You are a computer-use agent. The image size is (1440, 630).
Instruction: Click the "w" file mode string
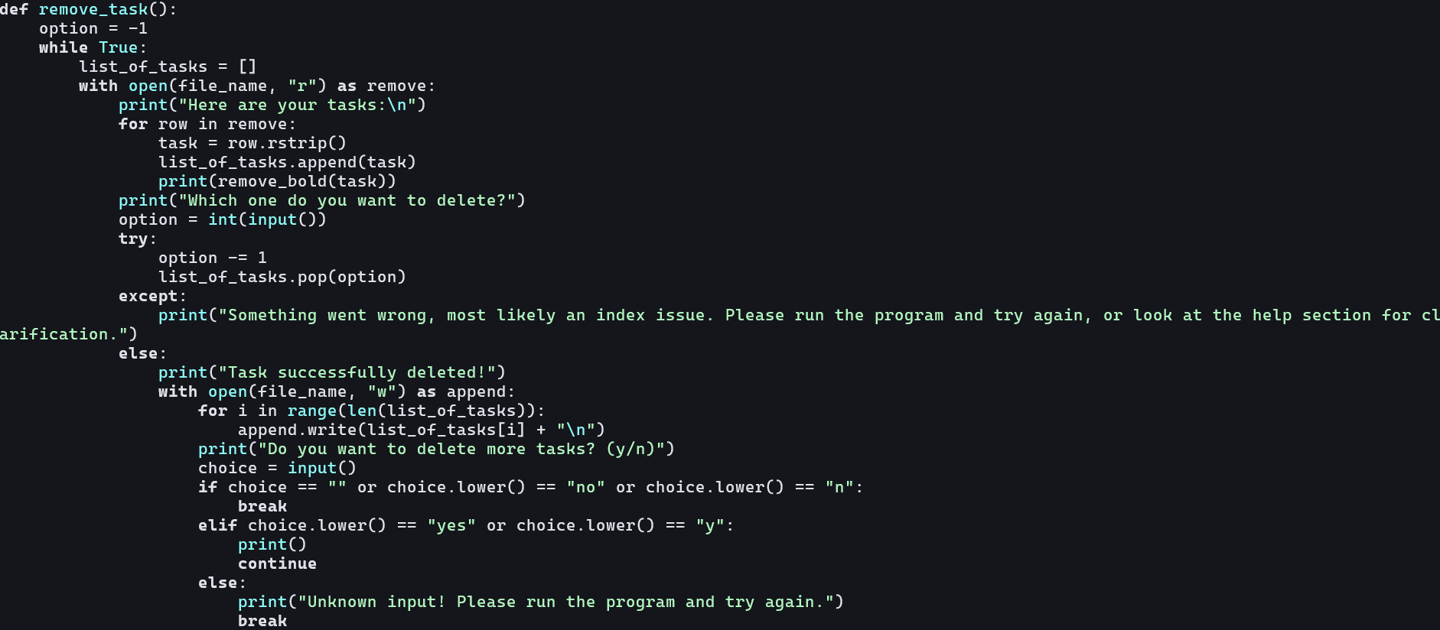[381, 391]
